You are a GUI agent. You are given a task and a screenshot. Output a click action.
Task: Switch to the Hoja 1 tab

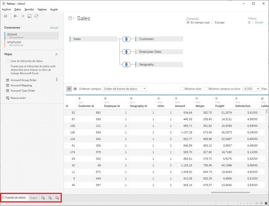tap(34, 198)
